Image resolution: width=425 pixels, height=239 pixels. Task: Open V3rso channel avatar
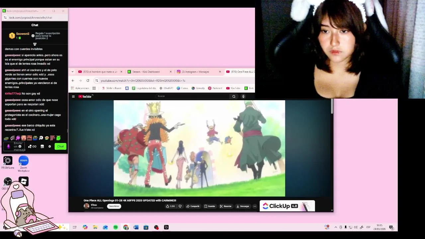point(86,206)
